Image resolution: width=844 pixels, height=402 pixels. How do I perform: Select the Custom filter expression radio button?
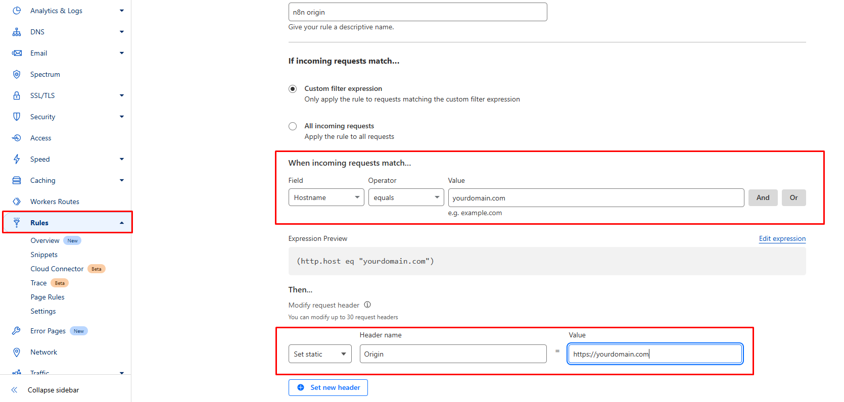293,89
